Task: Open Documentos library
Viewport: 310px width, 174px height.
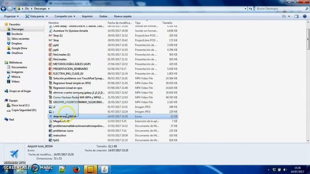Action: coord(19,67)
